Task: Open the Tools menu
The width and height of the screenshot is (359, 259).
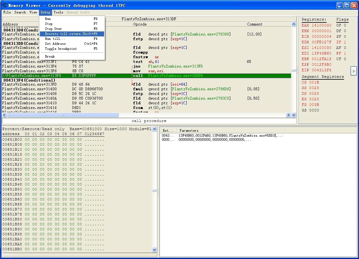Action: click(58, 12)
